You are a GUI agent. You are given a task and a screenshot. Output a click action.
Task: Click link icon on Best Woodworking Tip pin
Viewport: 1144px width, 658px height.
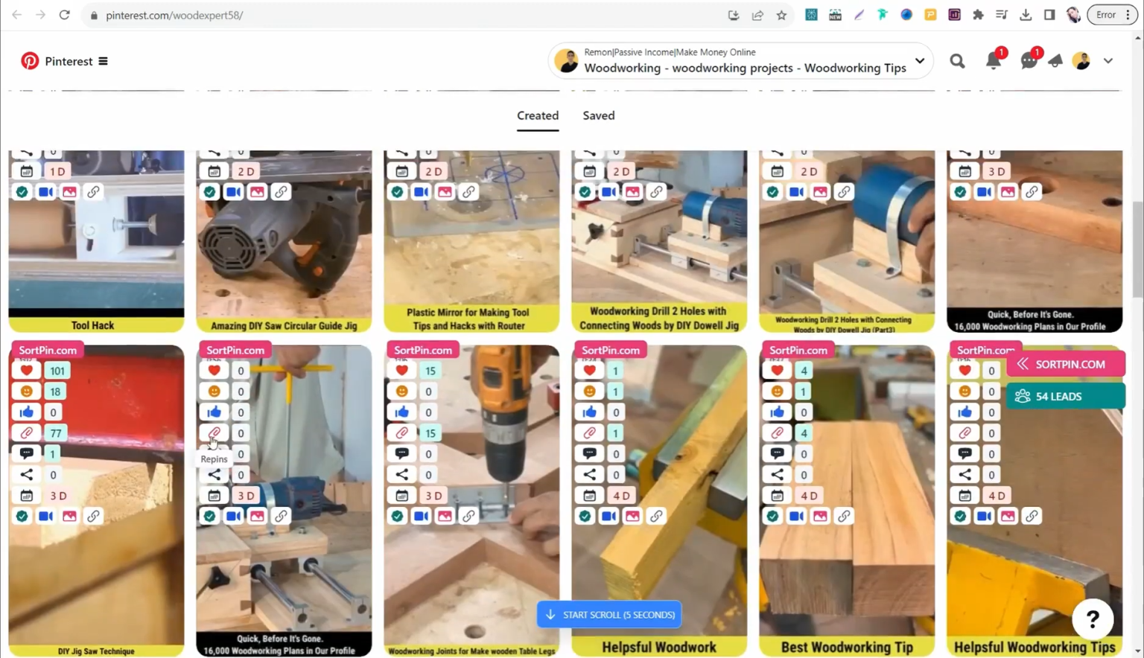click(844, 517)
